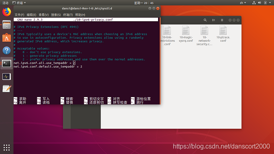
Task: Select the 10-ptrace.conf file
Action: pos(223,34)
